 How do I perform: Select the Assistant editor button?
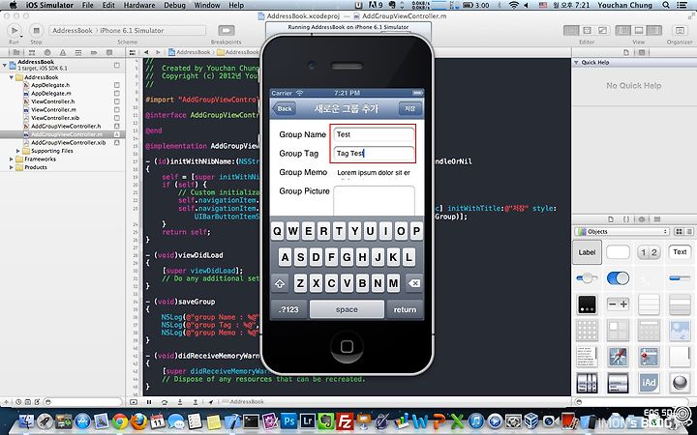pos(587,30)
